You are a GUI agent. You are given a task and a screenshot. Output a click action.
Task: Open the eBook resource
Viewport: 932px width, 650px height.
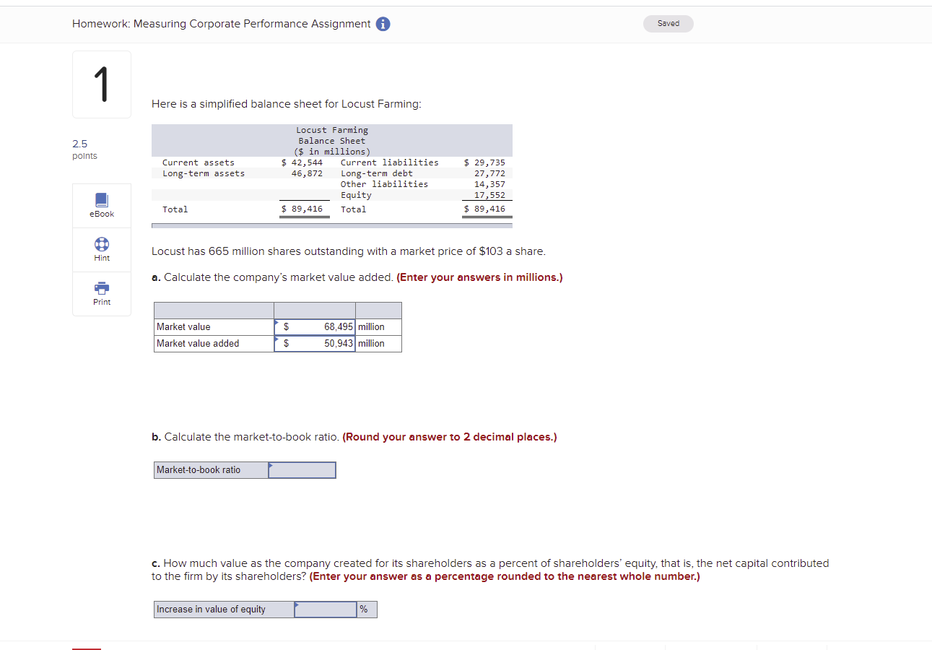tap(101, 205)
